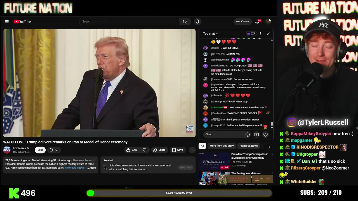Click the Create button

(242, 21)
